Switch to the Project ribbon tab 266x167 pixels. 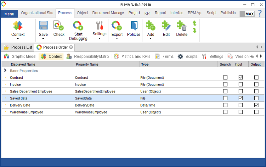tap(134, 13)
